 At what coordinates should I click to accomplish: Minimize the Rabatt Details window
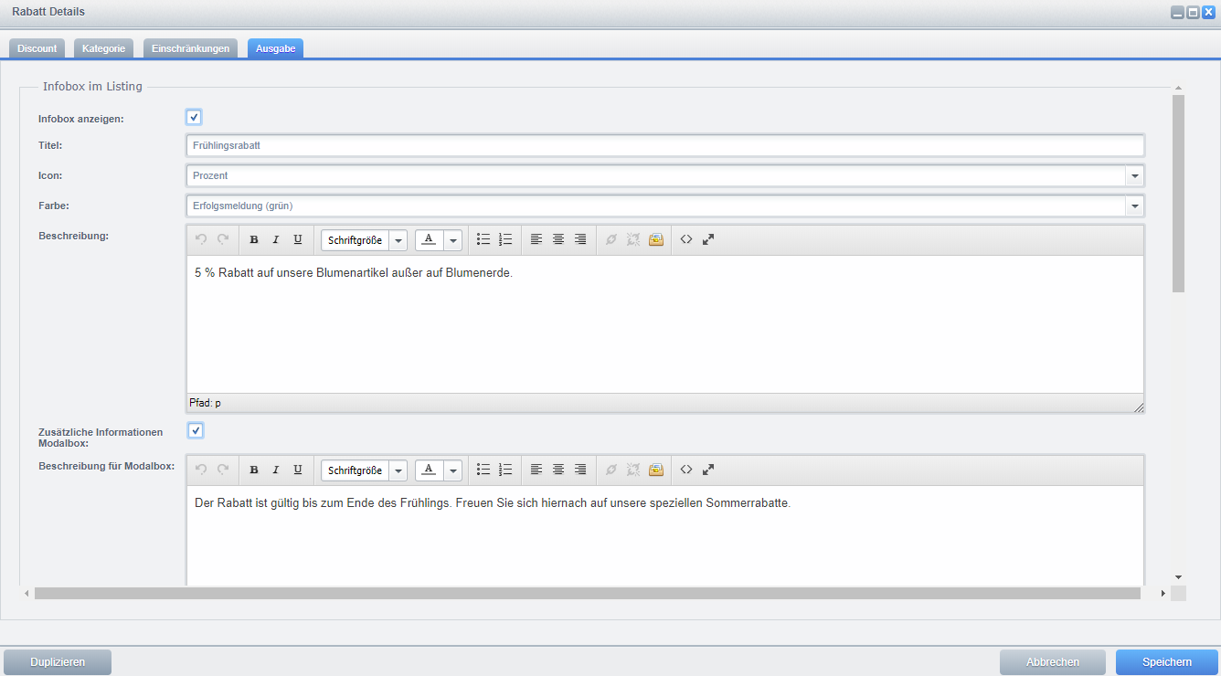point(1178,12)
